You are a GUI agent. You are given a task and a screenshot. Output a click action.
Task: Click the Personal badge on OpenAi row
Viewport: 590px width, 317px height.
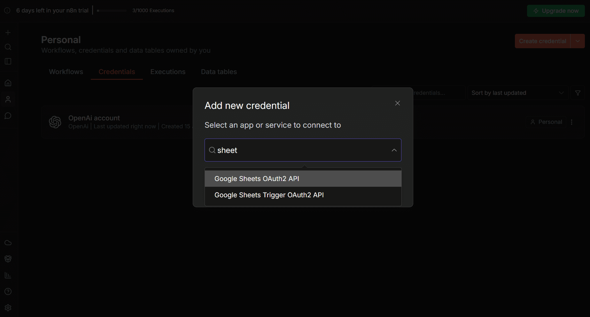click(x=546, y=122)
